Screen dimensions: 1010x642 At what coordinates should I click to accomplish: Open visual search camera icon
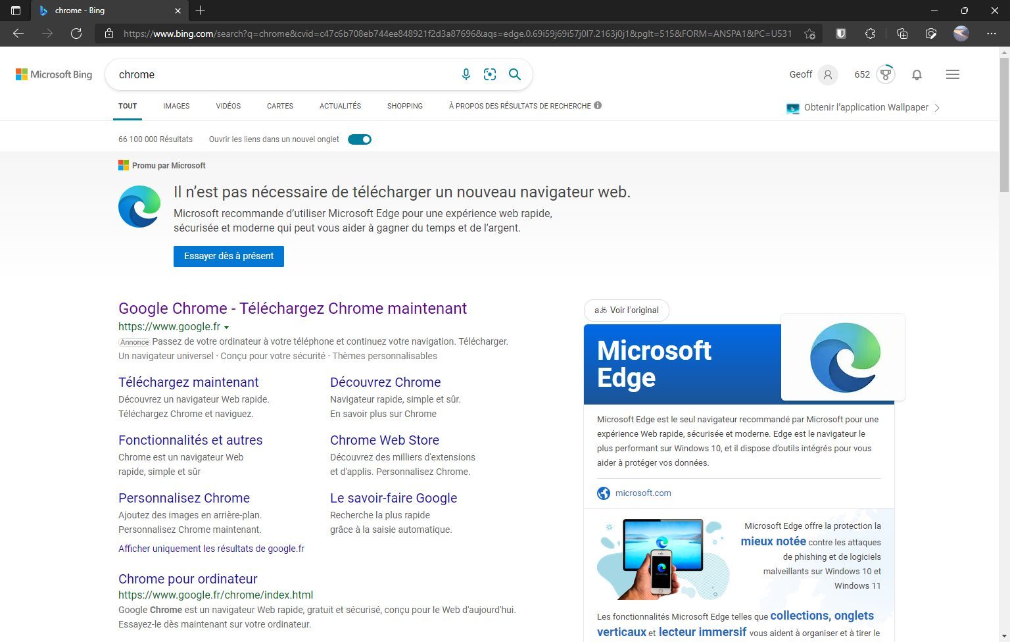point(490,74)
